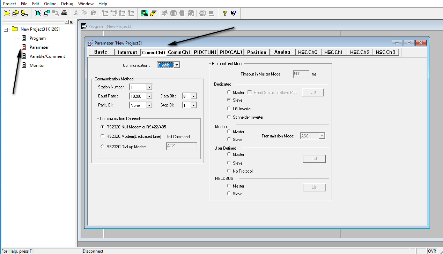Switch to the HSC Ch0 tab

point(308,52)
